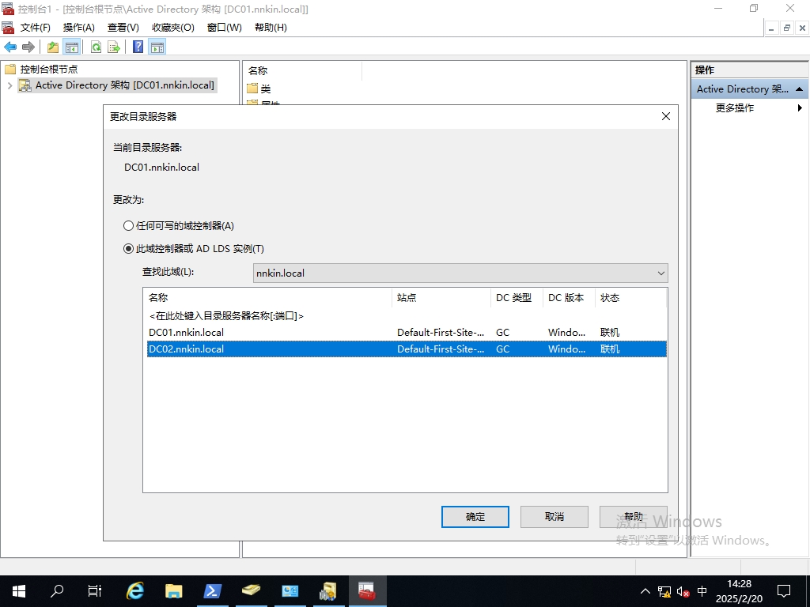
Task: Expand the Active Directory 架构 tree node
Action: coord(9,85)
